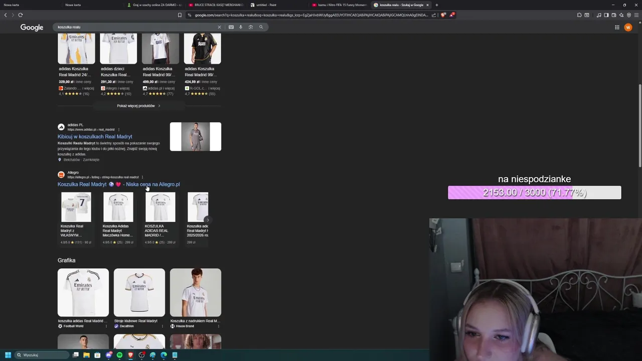Click the Google search input 'koszulka realu'
This screenshot has height=361, width=642.
point(135,27)
